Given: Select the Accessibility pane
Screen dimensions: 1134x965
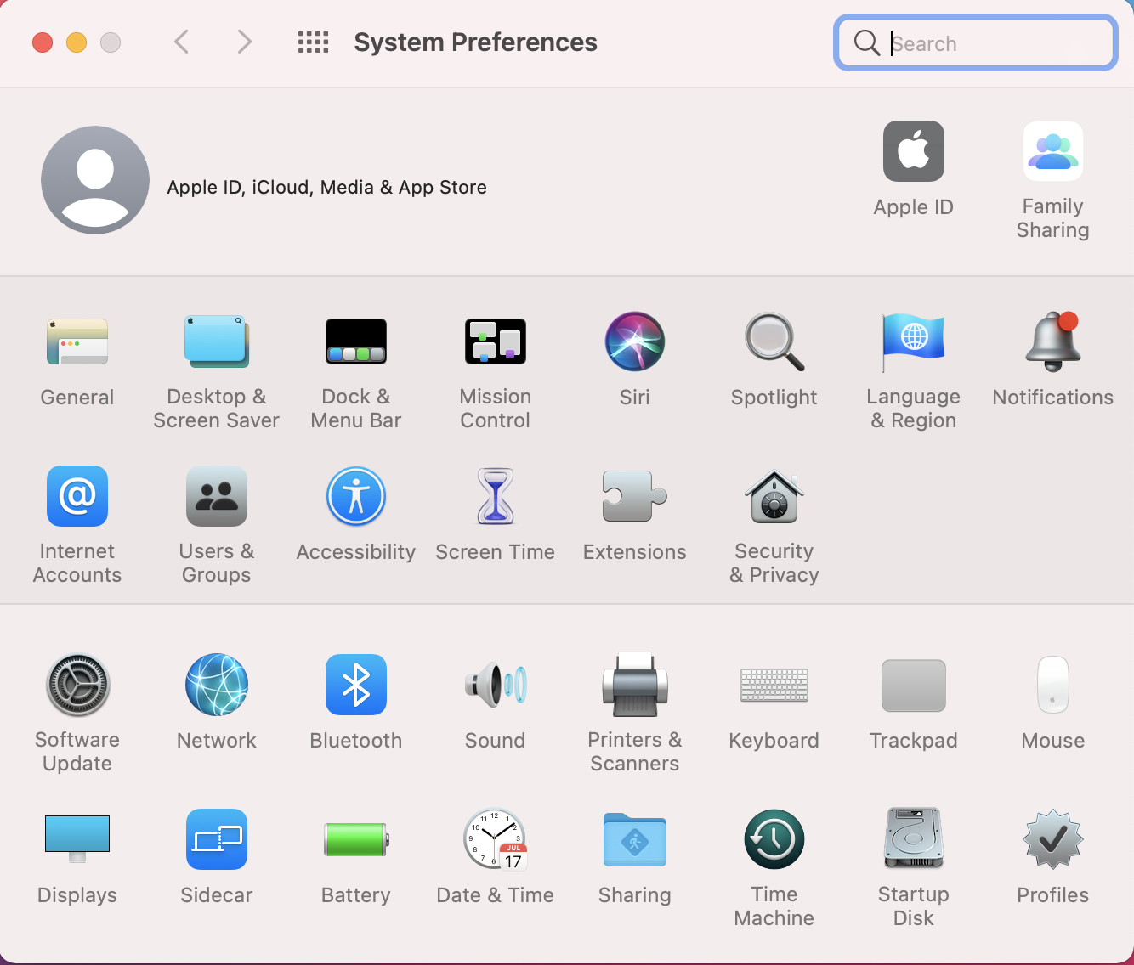Looking at the screenshot, I should tap(355, 497).
